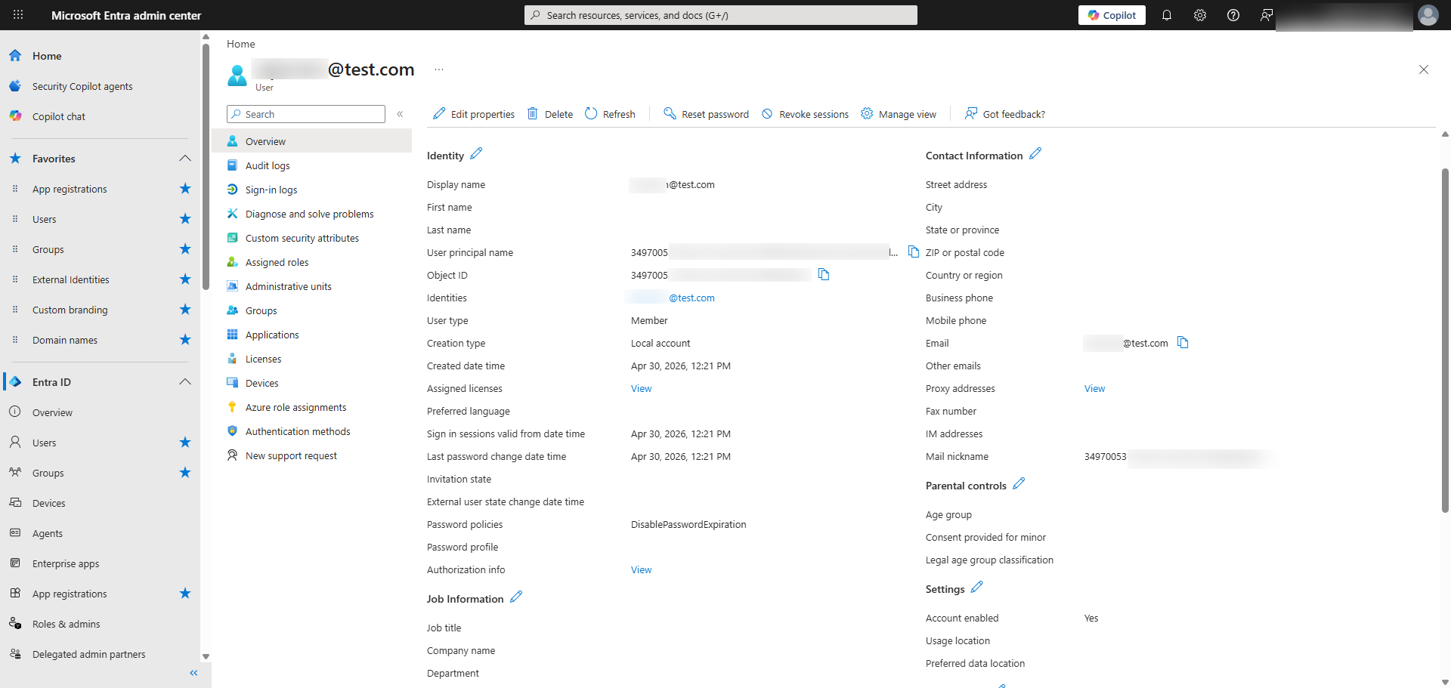Image resolution: width=1451 pixels, height=688 pixels.
Task: View Assigned licenses link
Action: click(641, 388)
